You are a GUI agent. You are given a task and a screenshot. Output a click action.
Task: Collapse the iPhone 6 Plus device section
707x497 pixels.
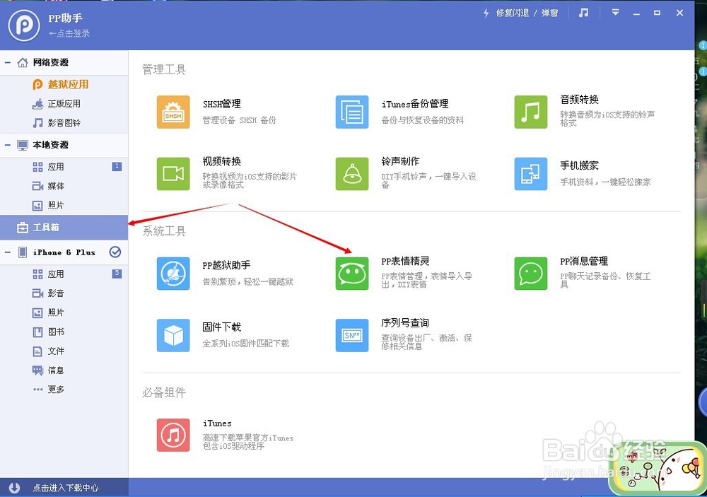[x=8, y=252]
